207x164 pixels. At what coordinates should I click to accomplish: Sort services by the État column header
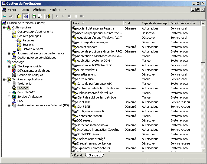tap(132, 23)
